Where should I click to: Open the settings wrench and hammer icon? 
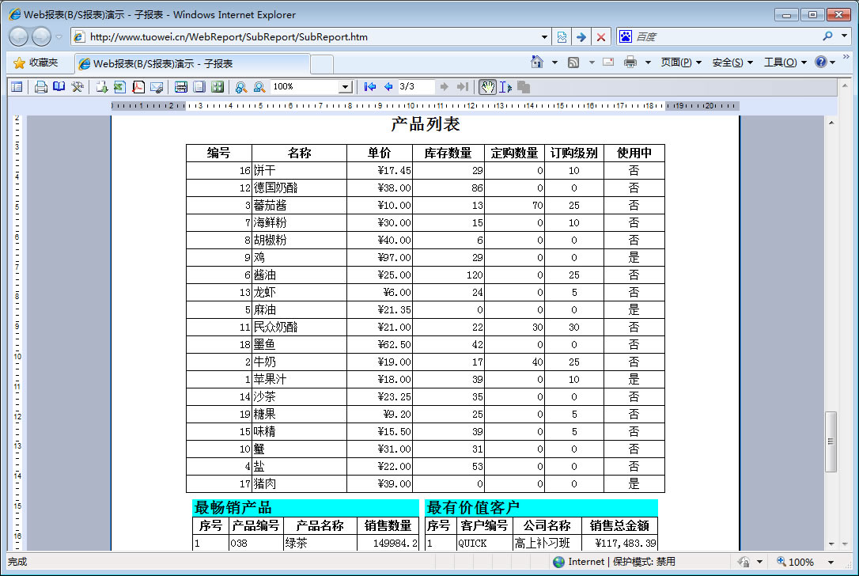(x=78, y=87)
